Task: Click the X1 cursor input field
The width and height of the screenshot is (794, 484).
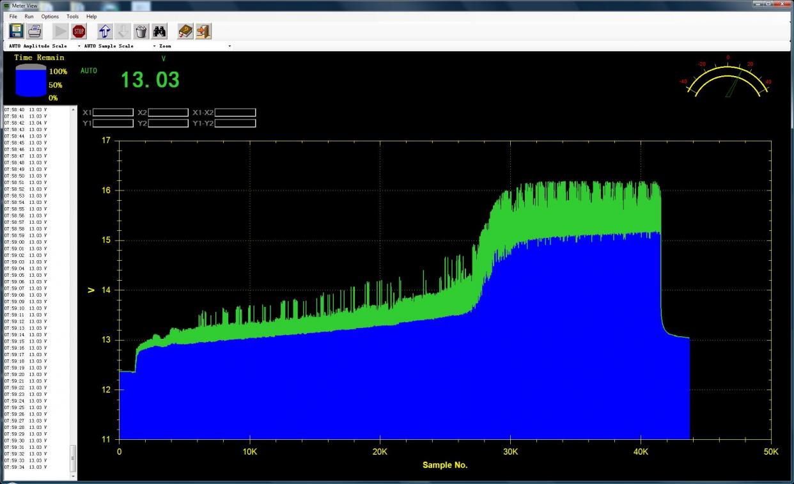Action: 113,113
